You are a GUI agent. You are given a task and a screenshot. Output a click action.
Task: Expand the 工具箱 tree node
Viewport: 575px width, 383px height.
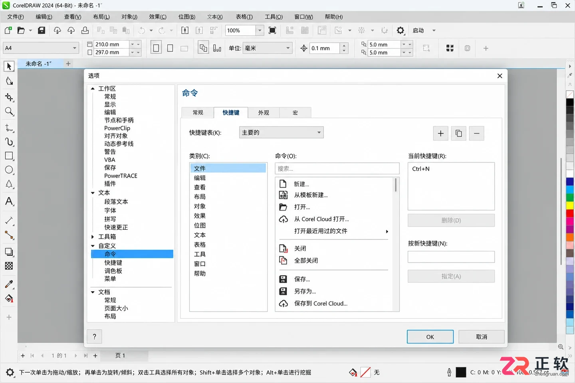click(93, 237)
